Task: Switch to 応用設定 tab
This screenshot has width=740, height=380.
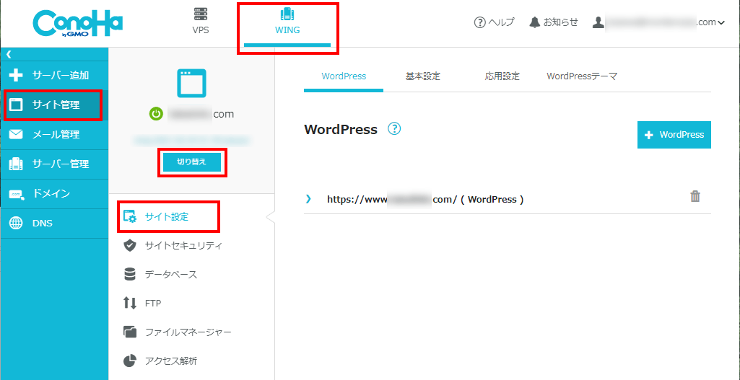Action: [x=502, y=76]
